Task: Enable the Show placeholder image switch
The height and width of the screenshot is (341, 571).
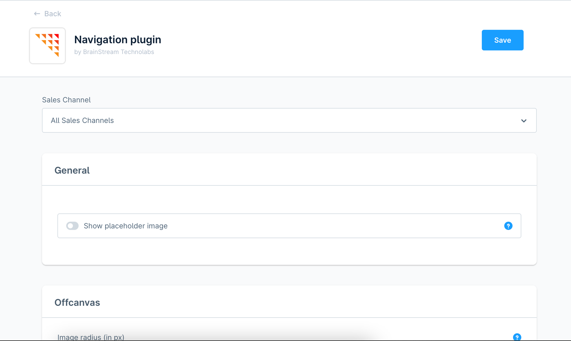Action: pos(72,226)
